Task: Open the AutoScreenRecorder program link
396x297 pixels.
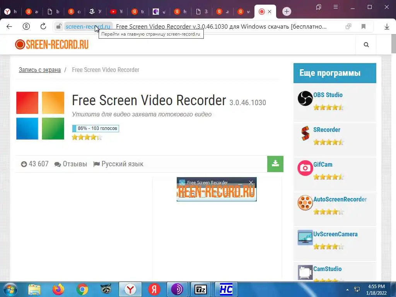Action: (x=340, y=199)
